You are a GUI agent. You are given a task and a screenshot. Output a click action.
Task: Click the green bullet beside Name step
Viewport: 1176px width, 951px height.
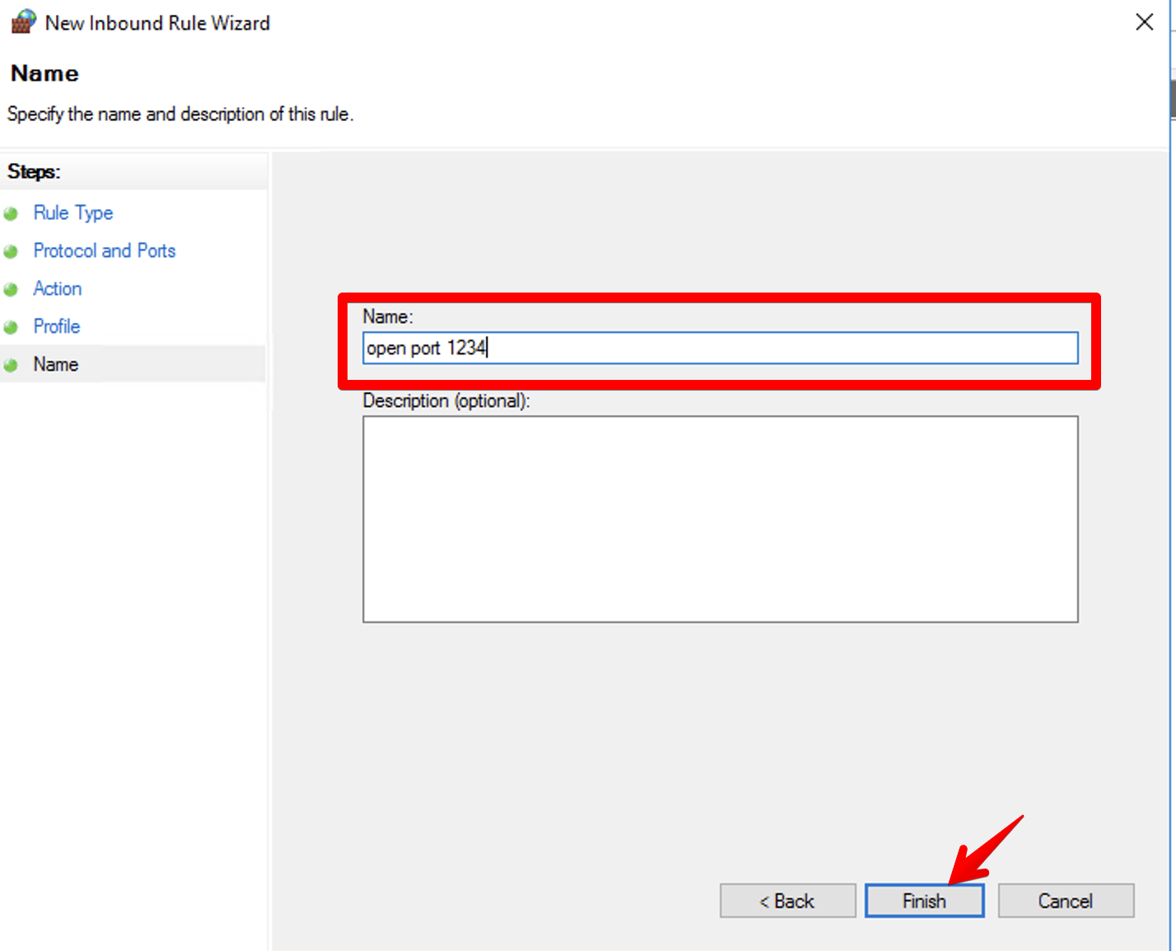pos(11,365)
